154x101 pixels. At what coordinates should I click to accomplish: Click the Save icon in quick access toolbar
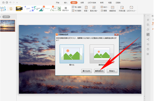pos(3,3)
